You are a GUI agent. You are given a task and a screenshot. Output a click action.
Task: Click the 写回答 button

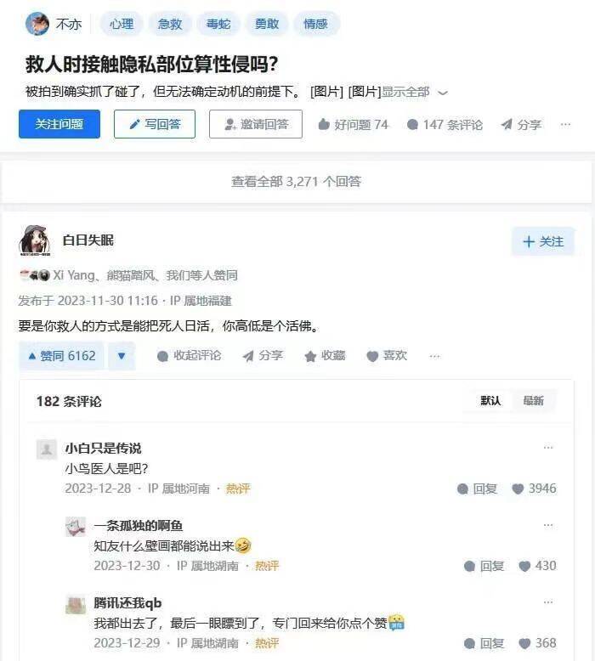155,124
